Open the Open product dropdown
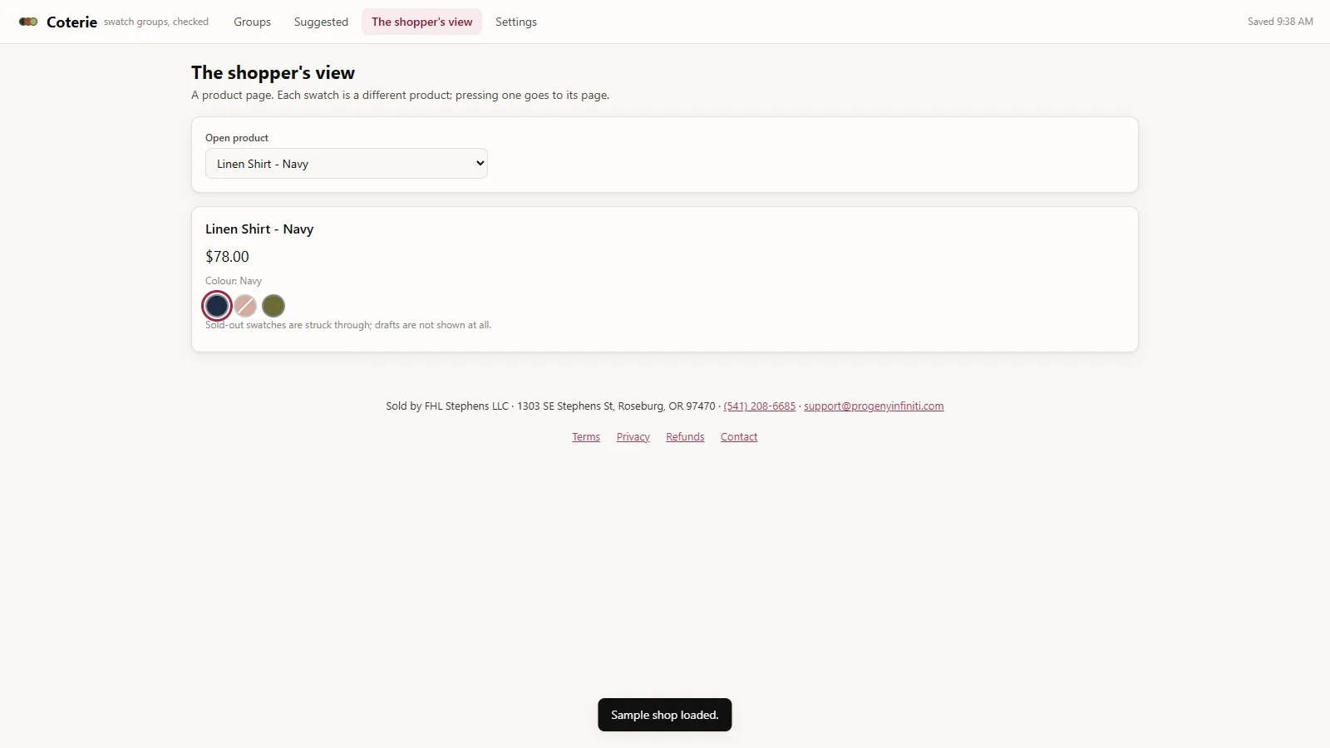Viewport: 1330px width, 748px height. click(347, 164)
